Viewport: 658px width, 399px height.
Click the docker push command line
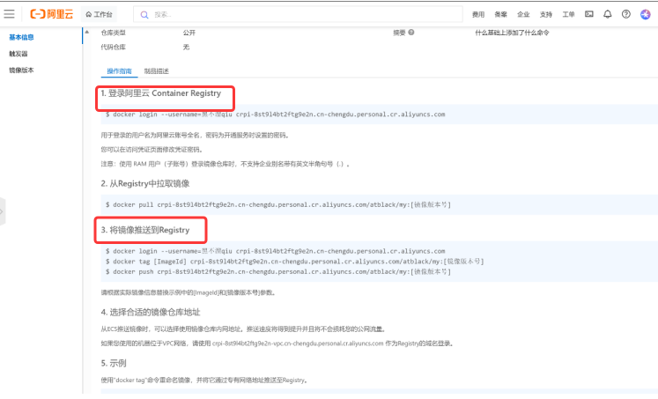278,272
